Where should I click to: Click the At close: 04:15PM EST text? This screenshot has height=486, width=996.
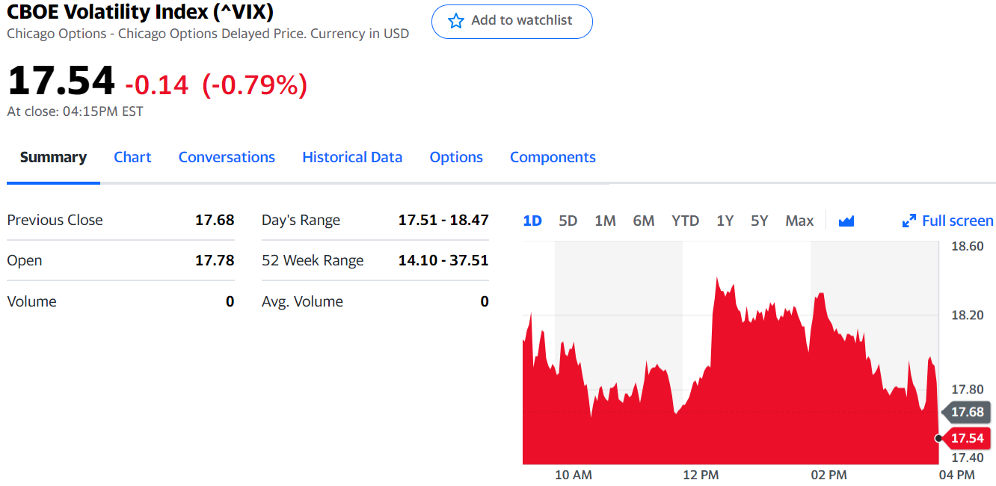75,111
